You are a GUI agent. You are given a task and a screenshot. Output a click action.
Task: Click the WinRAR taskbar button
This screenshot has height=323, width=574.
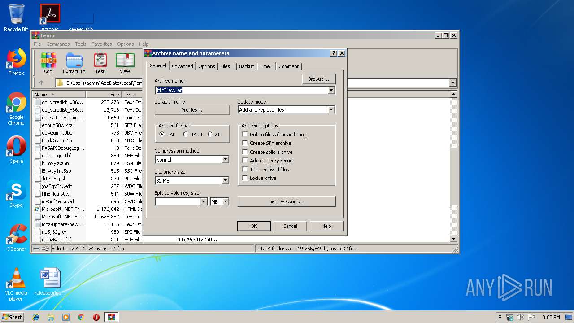click(x=112, y=317)
